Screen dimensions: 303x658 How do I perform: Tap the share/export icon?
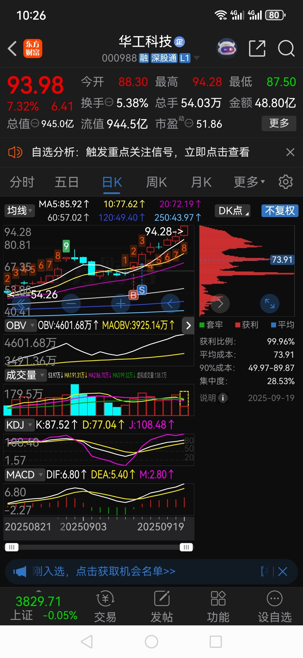[x=257, y=48]
